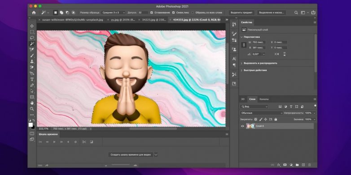The height and width of the screenshot is (175, 351).
Task: Select the Hand tool
Action: [32, 103]
